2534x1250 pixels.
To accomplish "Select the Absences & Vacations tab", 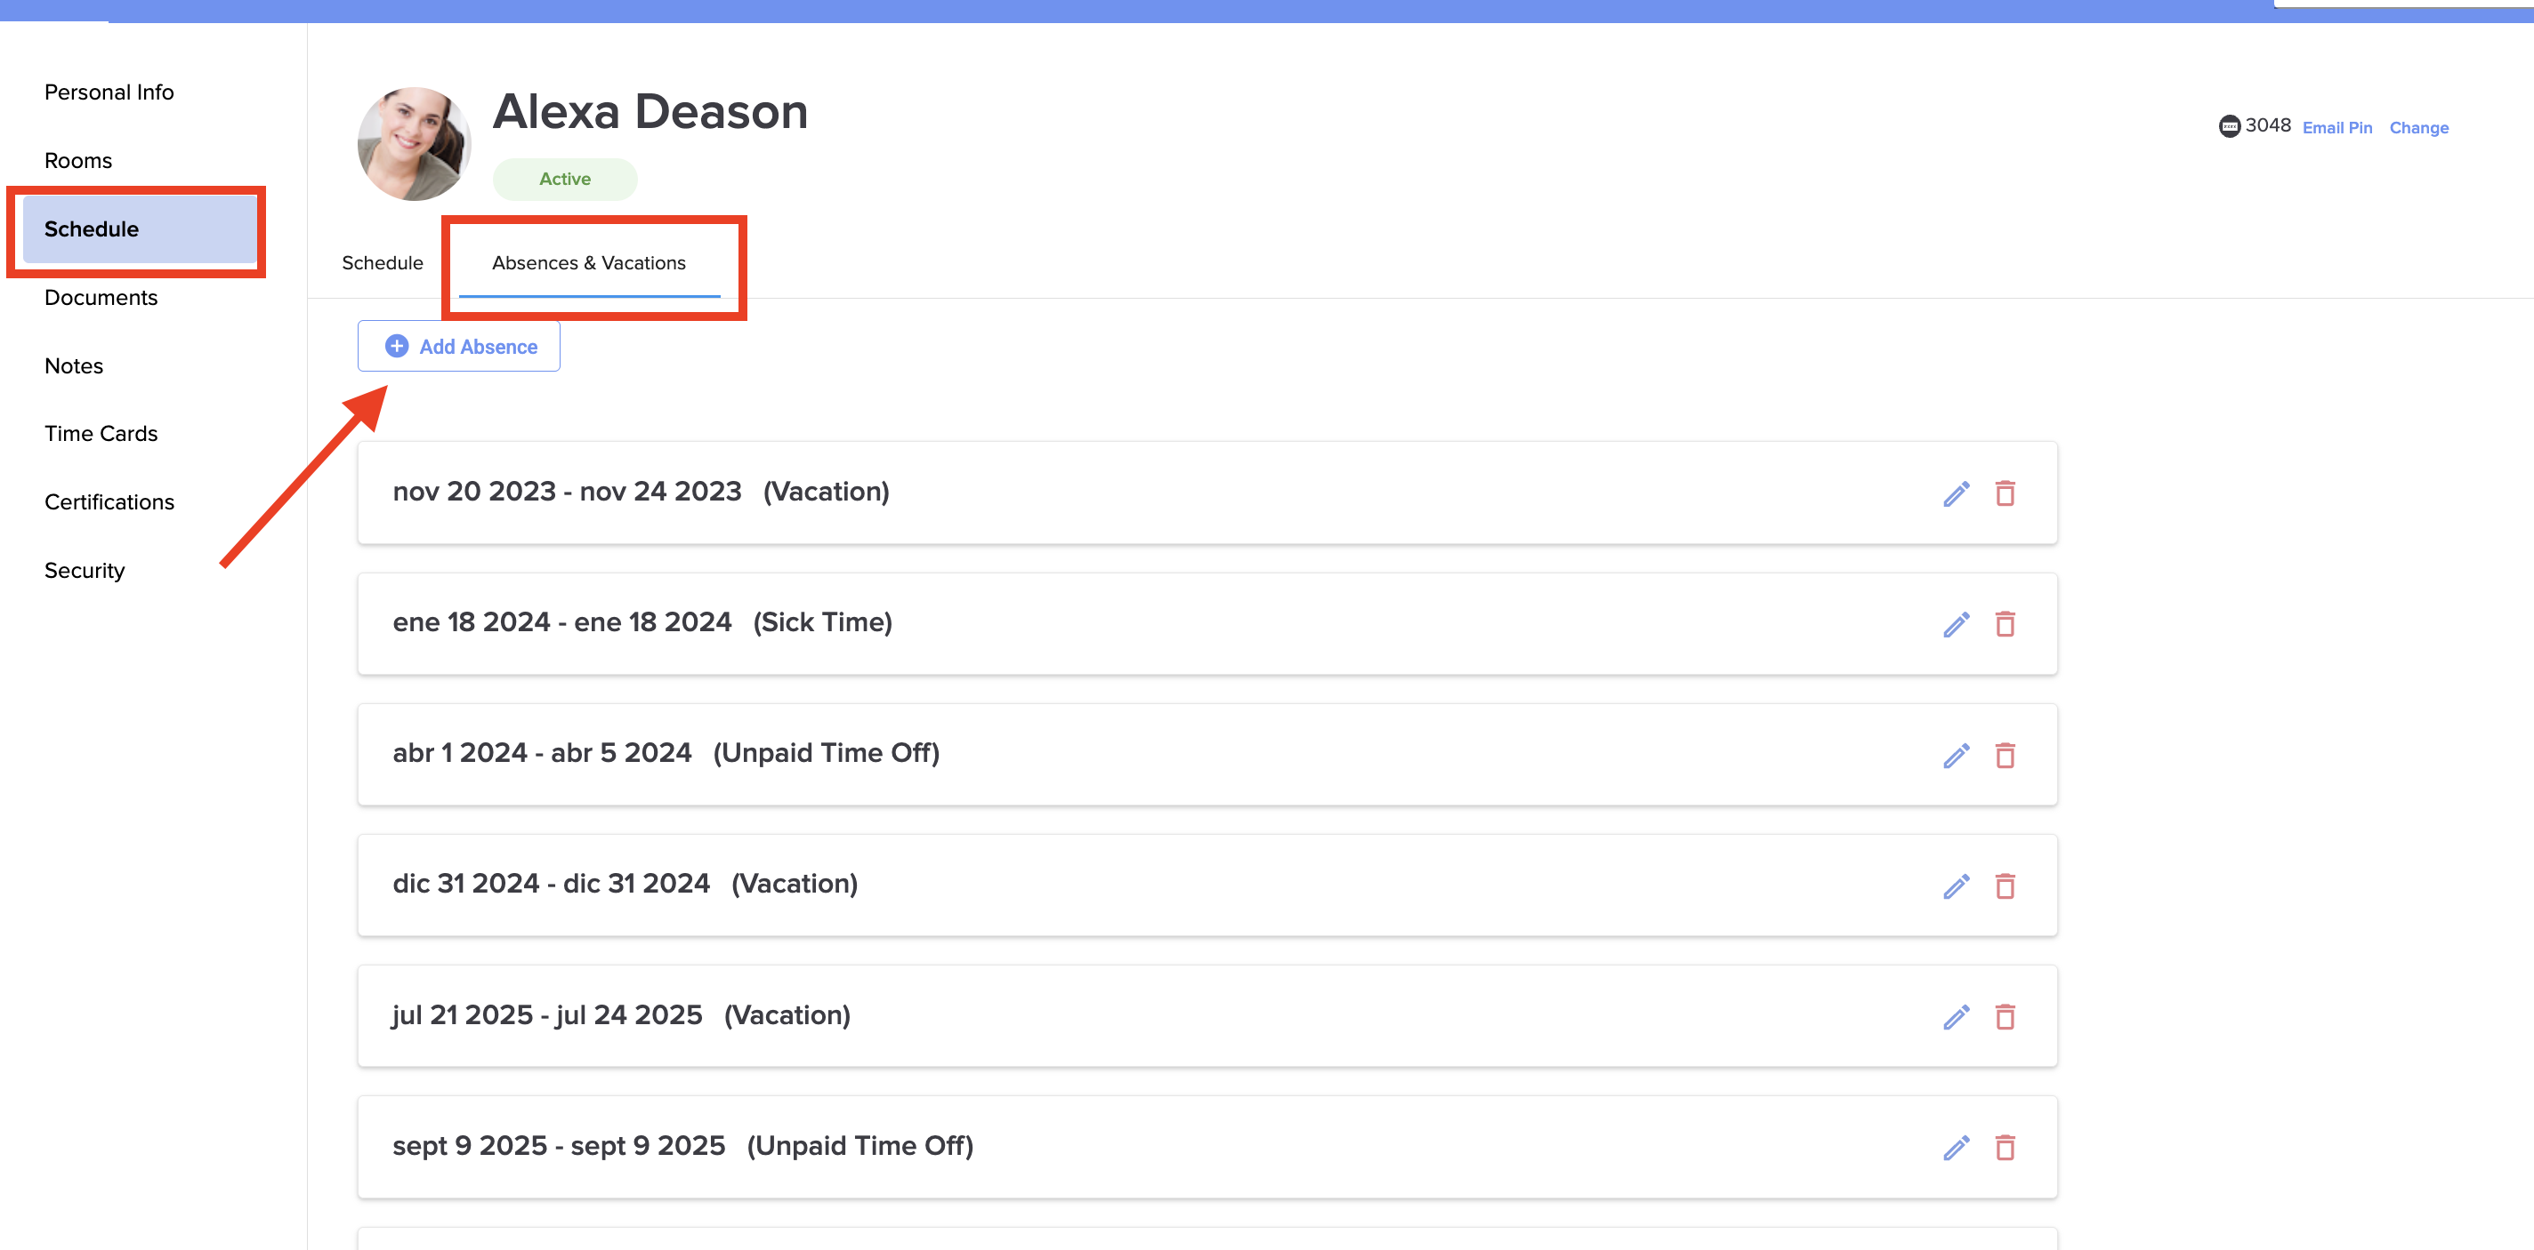I will coord(589,262).
